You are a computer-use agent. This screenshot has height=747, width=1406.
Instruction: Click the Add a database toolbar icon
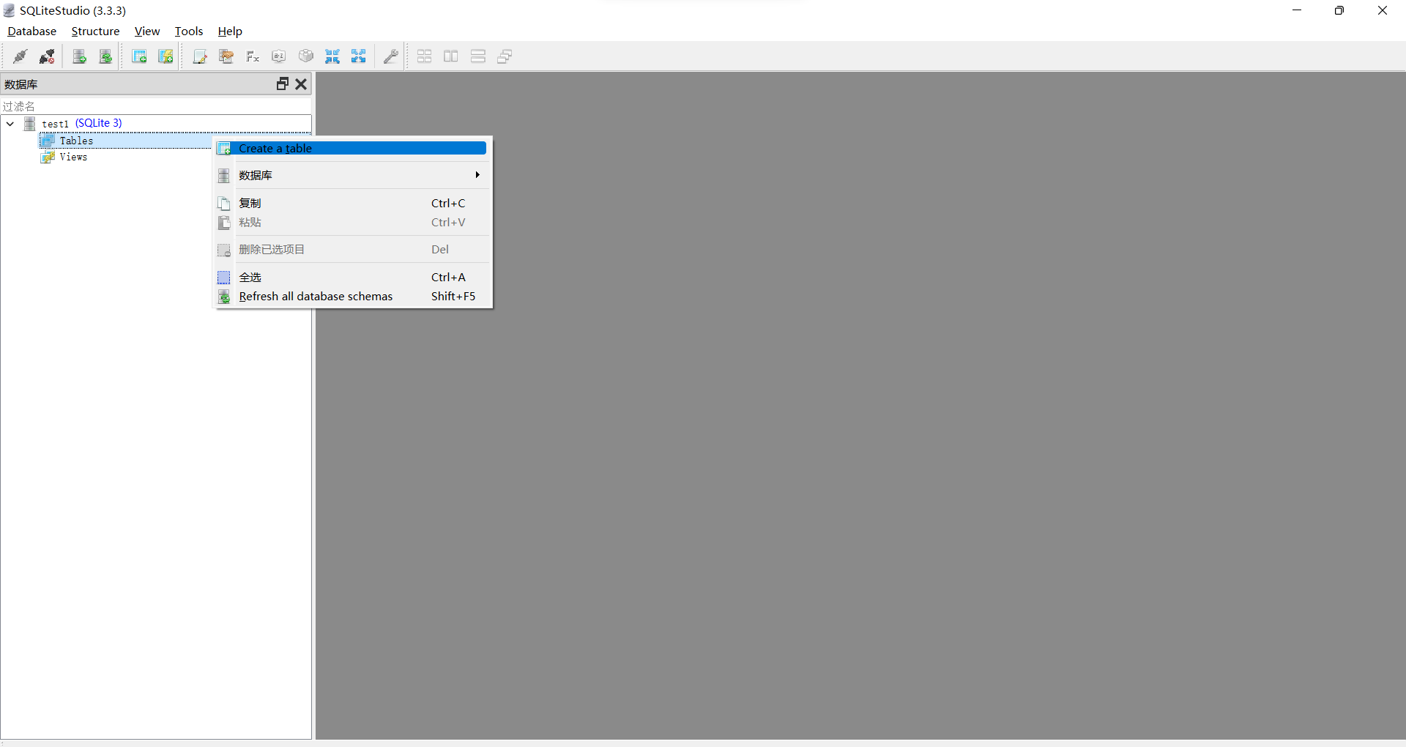tap(79, 56)
